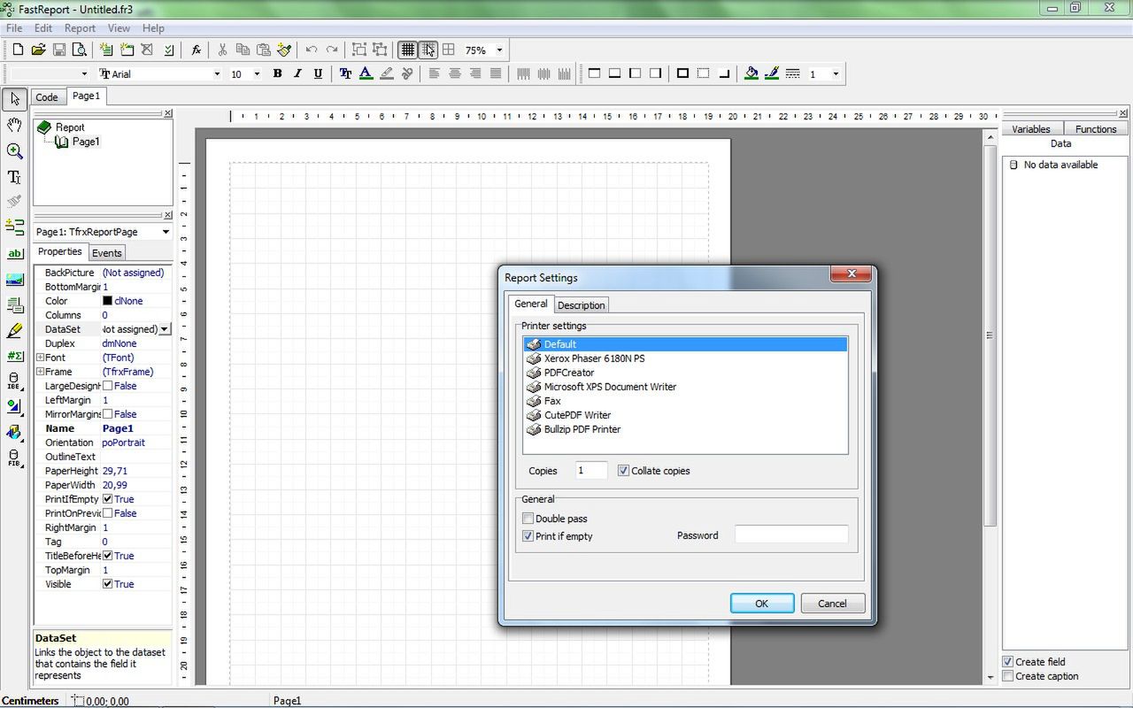Image resolution: width=1133 pixels, height=708 pixels.
Task: Expand the Frame property node
Action: point(40,372)
